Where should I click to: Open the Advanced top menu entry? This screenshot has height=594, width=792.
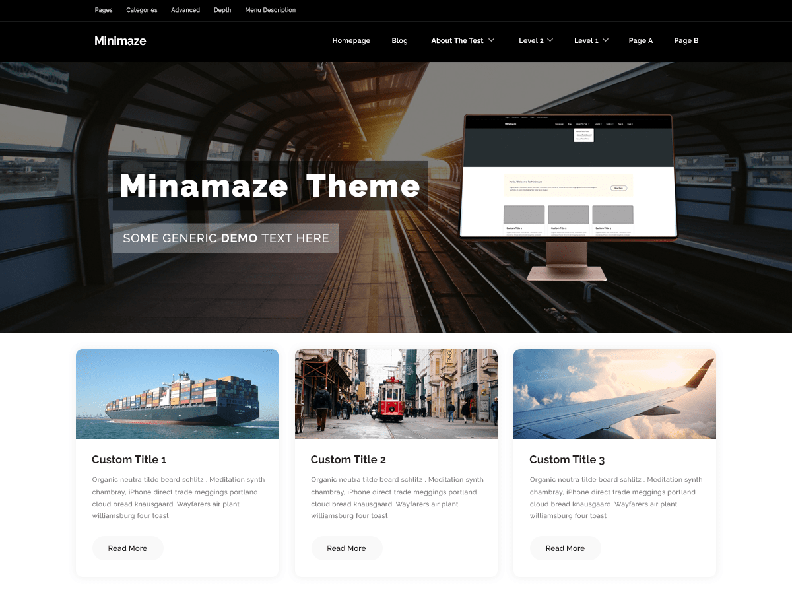(185, 10)
